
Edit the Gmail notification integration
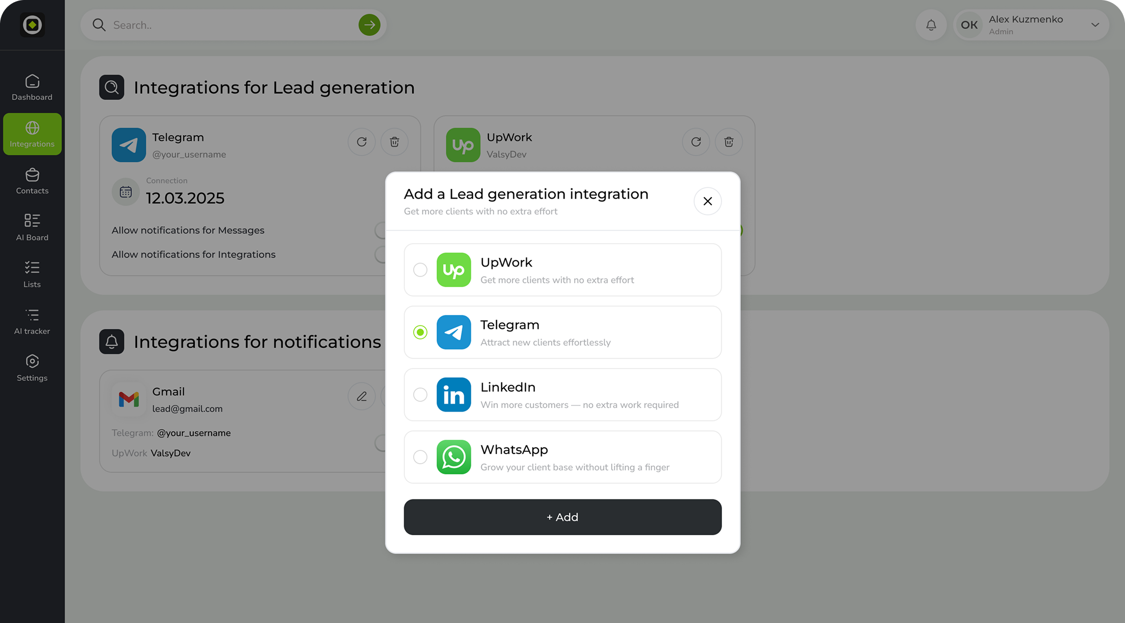coord(362,396)
